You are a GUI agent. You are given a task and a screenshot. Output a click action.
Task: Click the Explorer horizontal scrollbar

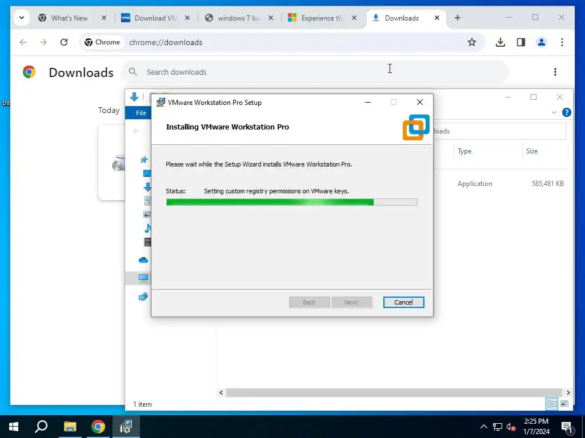(x=394, y=392)
